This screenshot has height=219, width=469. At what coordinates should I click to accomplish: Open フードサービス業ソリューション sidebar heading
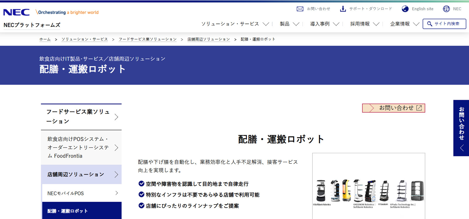tap(81, 117)
